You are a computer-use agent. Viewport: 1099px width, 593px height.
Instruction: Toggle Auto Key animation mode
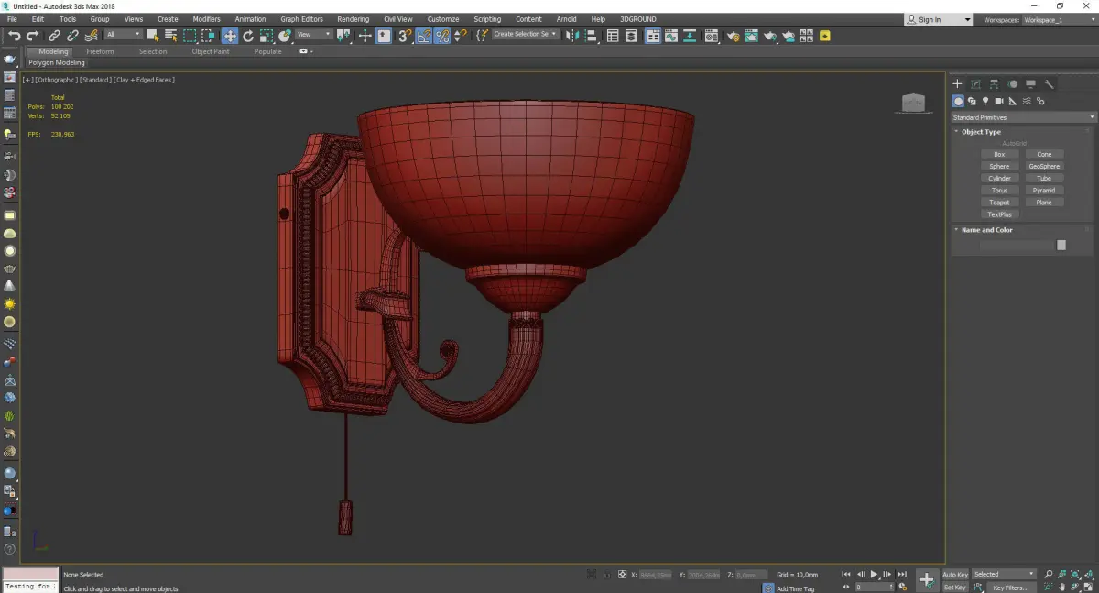pos(955,575)
